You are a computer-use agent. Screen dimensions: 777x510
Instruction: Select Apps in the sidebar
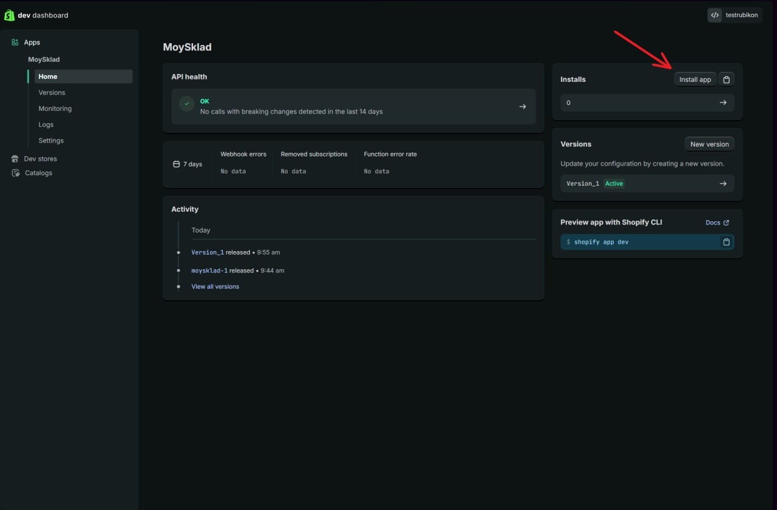[32, 42]
